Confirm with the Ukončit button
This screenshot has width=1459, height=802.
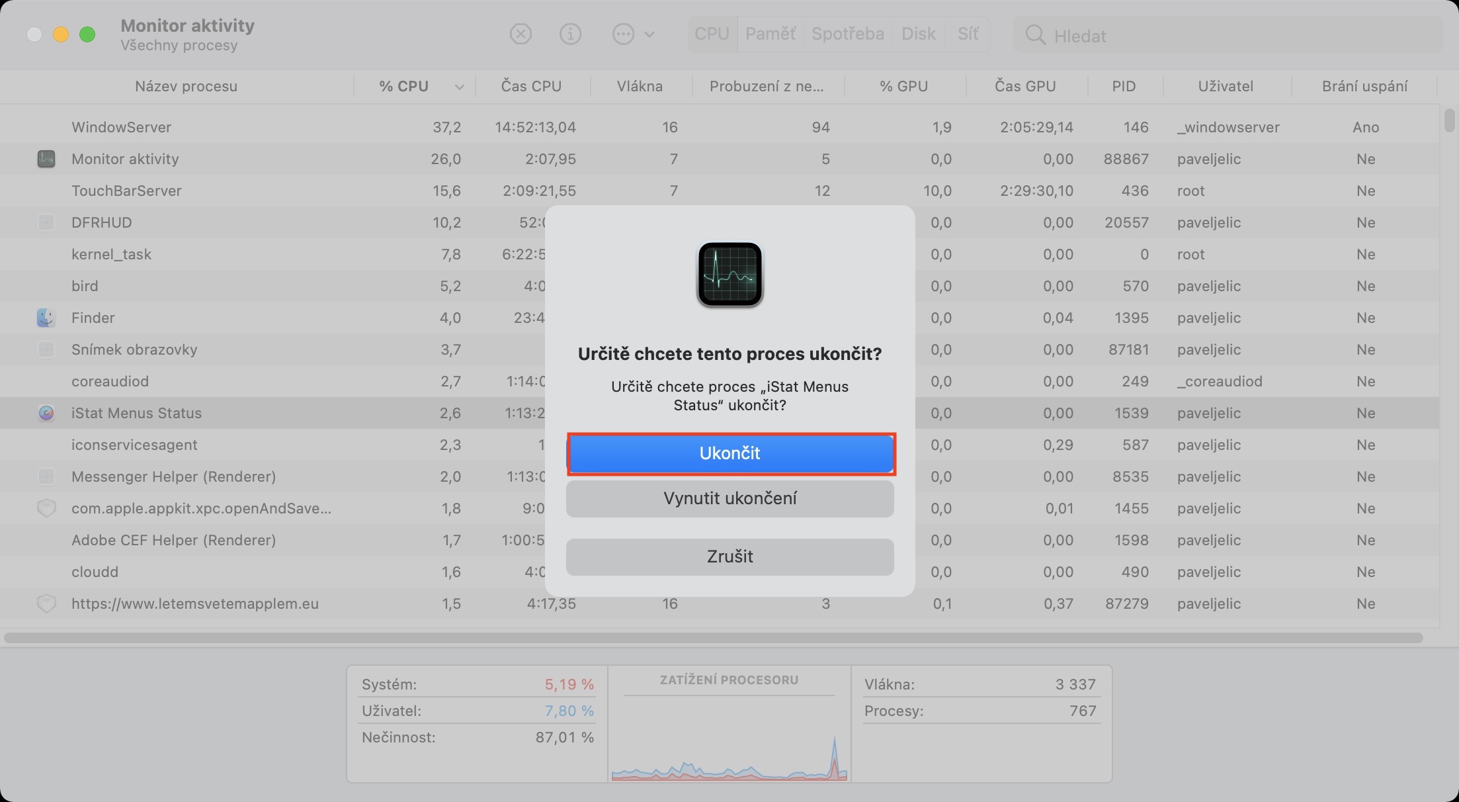pyautogui.click(x=729, y=453)
